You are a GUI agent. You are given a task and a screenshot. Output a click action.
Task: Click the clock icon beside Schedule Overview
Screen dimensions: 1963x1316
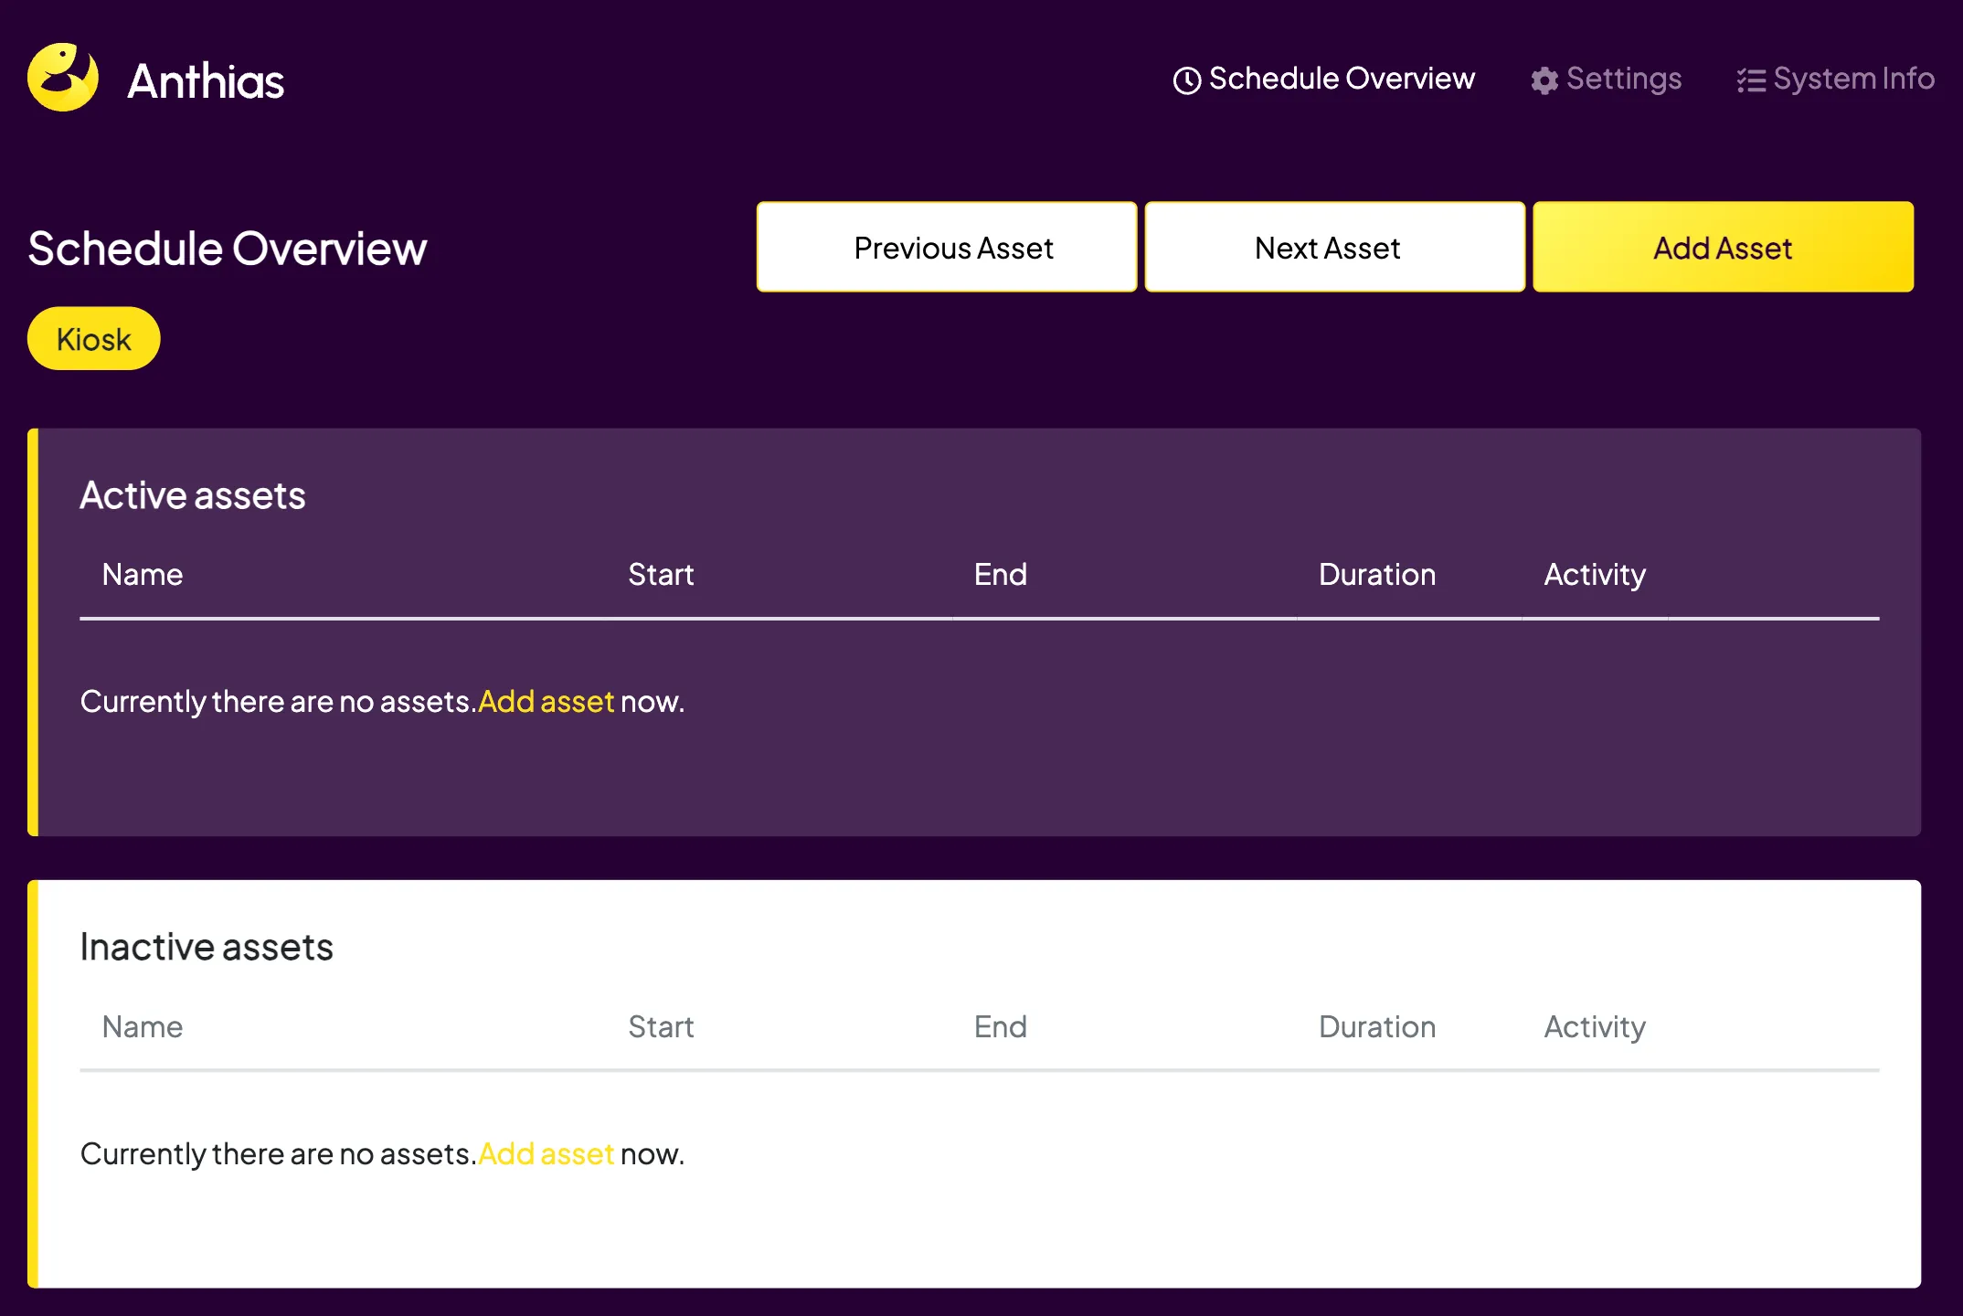click(x=1187, y=80)
